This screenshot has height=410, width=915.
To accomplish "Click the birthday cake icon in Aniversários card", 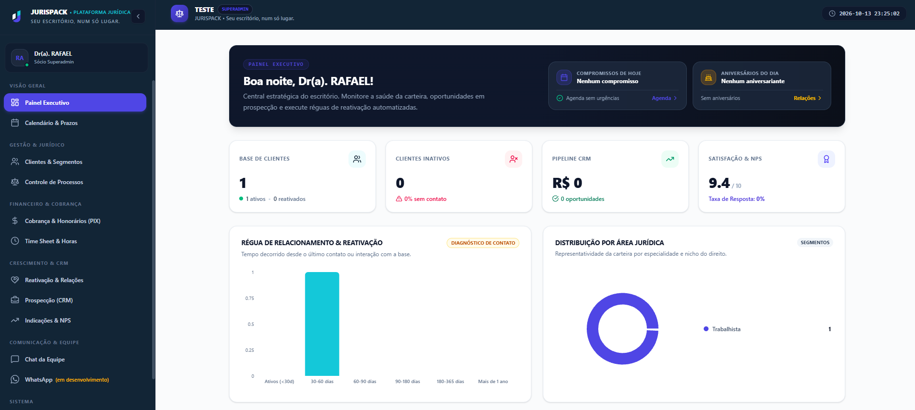I will 709,77.
